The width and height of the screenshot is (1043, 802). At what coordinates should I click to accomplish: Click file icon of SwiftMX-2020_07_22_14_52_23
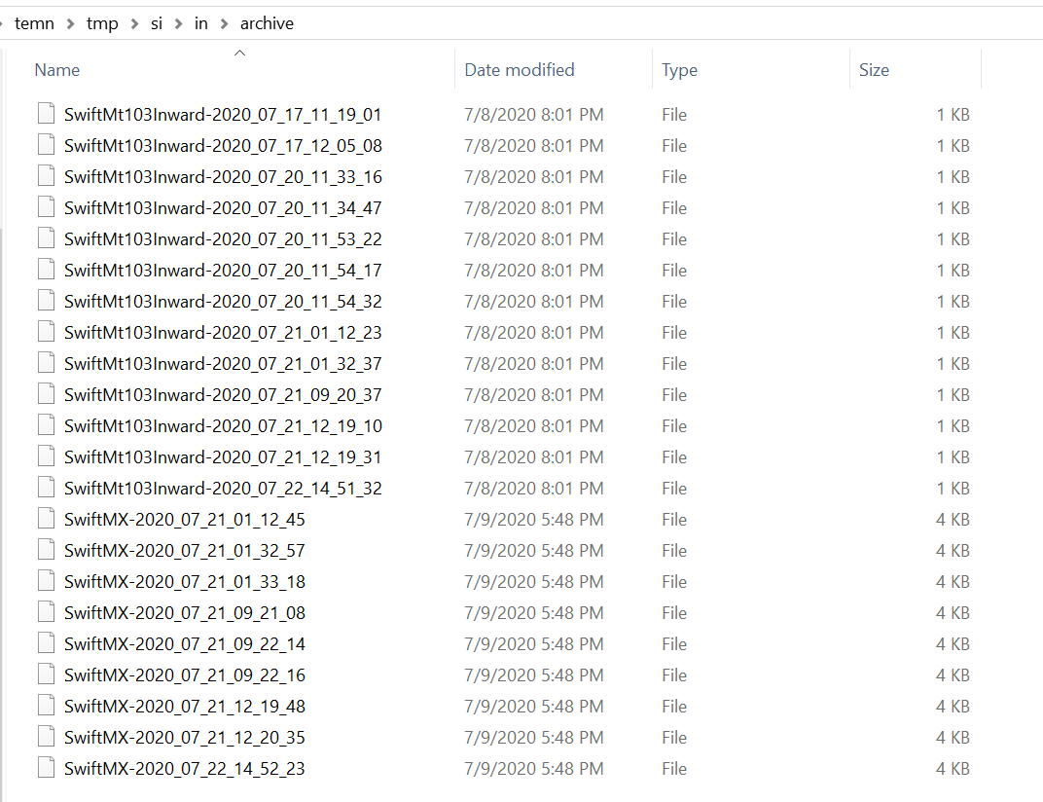coord(46,768)
